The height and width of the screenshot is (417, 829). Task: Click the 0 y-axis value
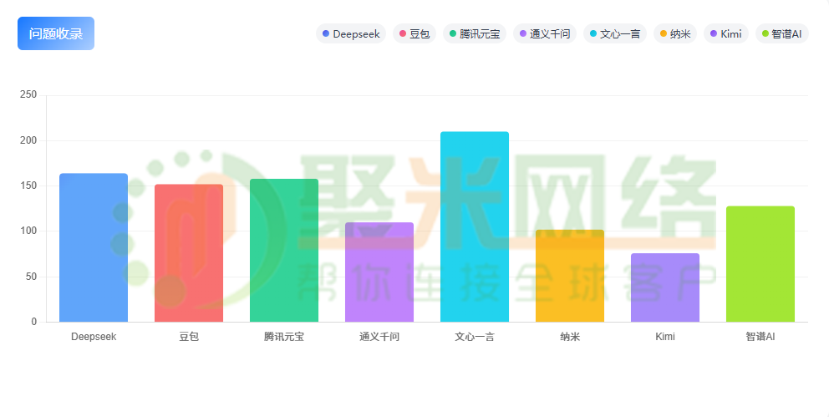click(34, 322)
